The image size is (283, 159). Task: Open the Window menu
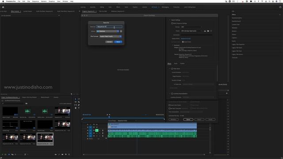tap(65, 1)
